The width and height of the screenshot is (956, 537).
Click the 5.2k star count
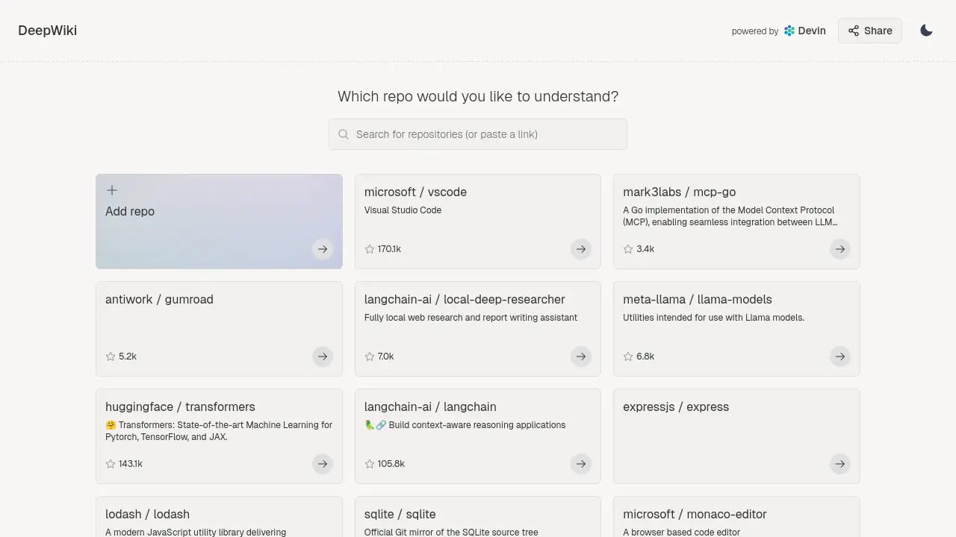128,357
